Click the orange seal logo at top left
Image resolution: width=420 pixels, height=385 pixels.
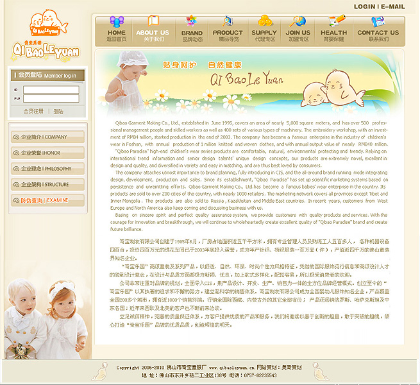(49, 22)
